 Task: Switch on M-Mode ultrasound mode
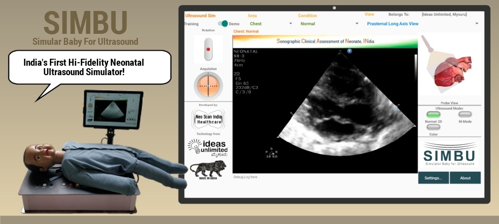coord(465,114)
